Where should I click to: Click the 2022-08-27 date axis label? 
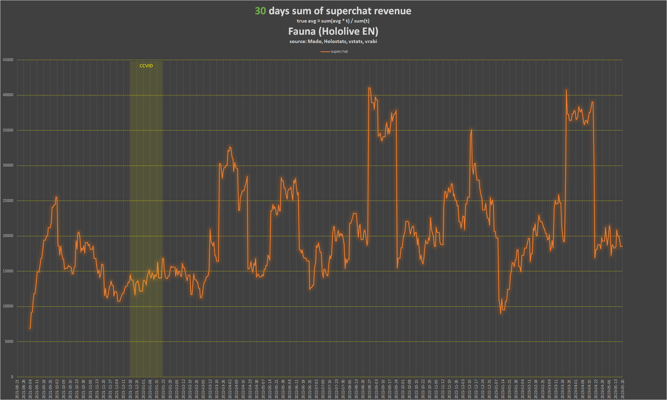tap(370, 389)
